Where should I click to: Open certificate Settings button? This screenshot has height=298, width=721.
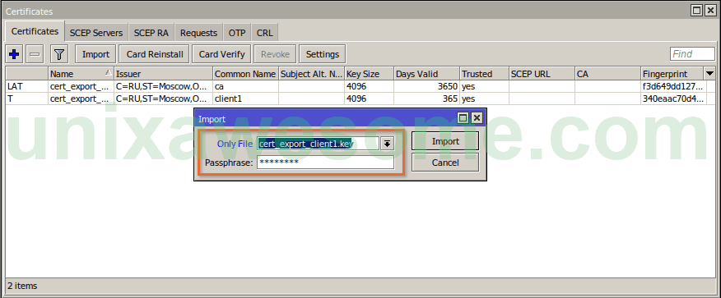[323, 54]
